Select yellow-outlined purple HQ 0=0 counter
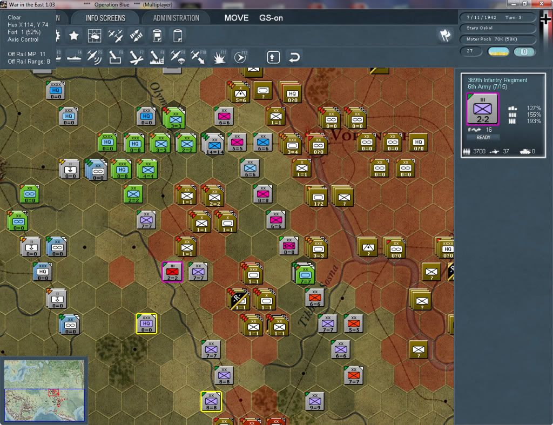 [146, 324]
